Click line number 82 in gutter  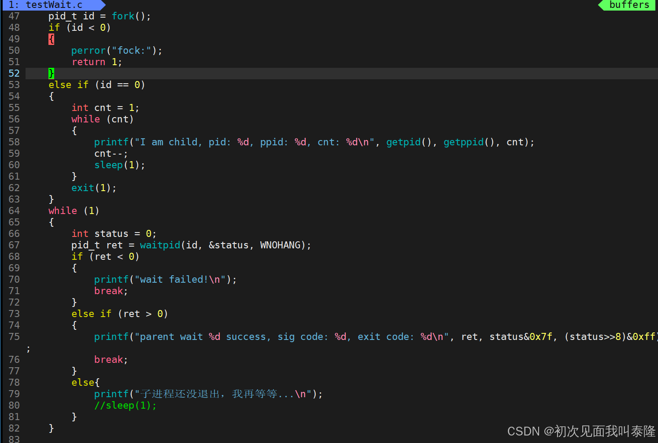[x=14, y=428]
